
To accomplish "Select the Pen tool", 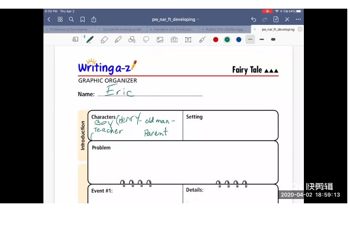I will click(90, 39).
